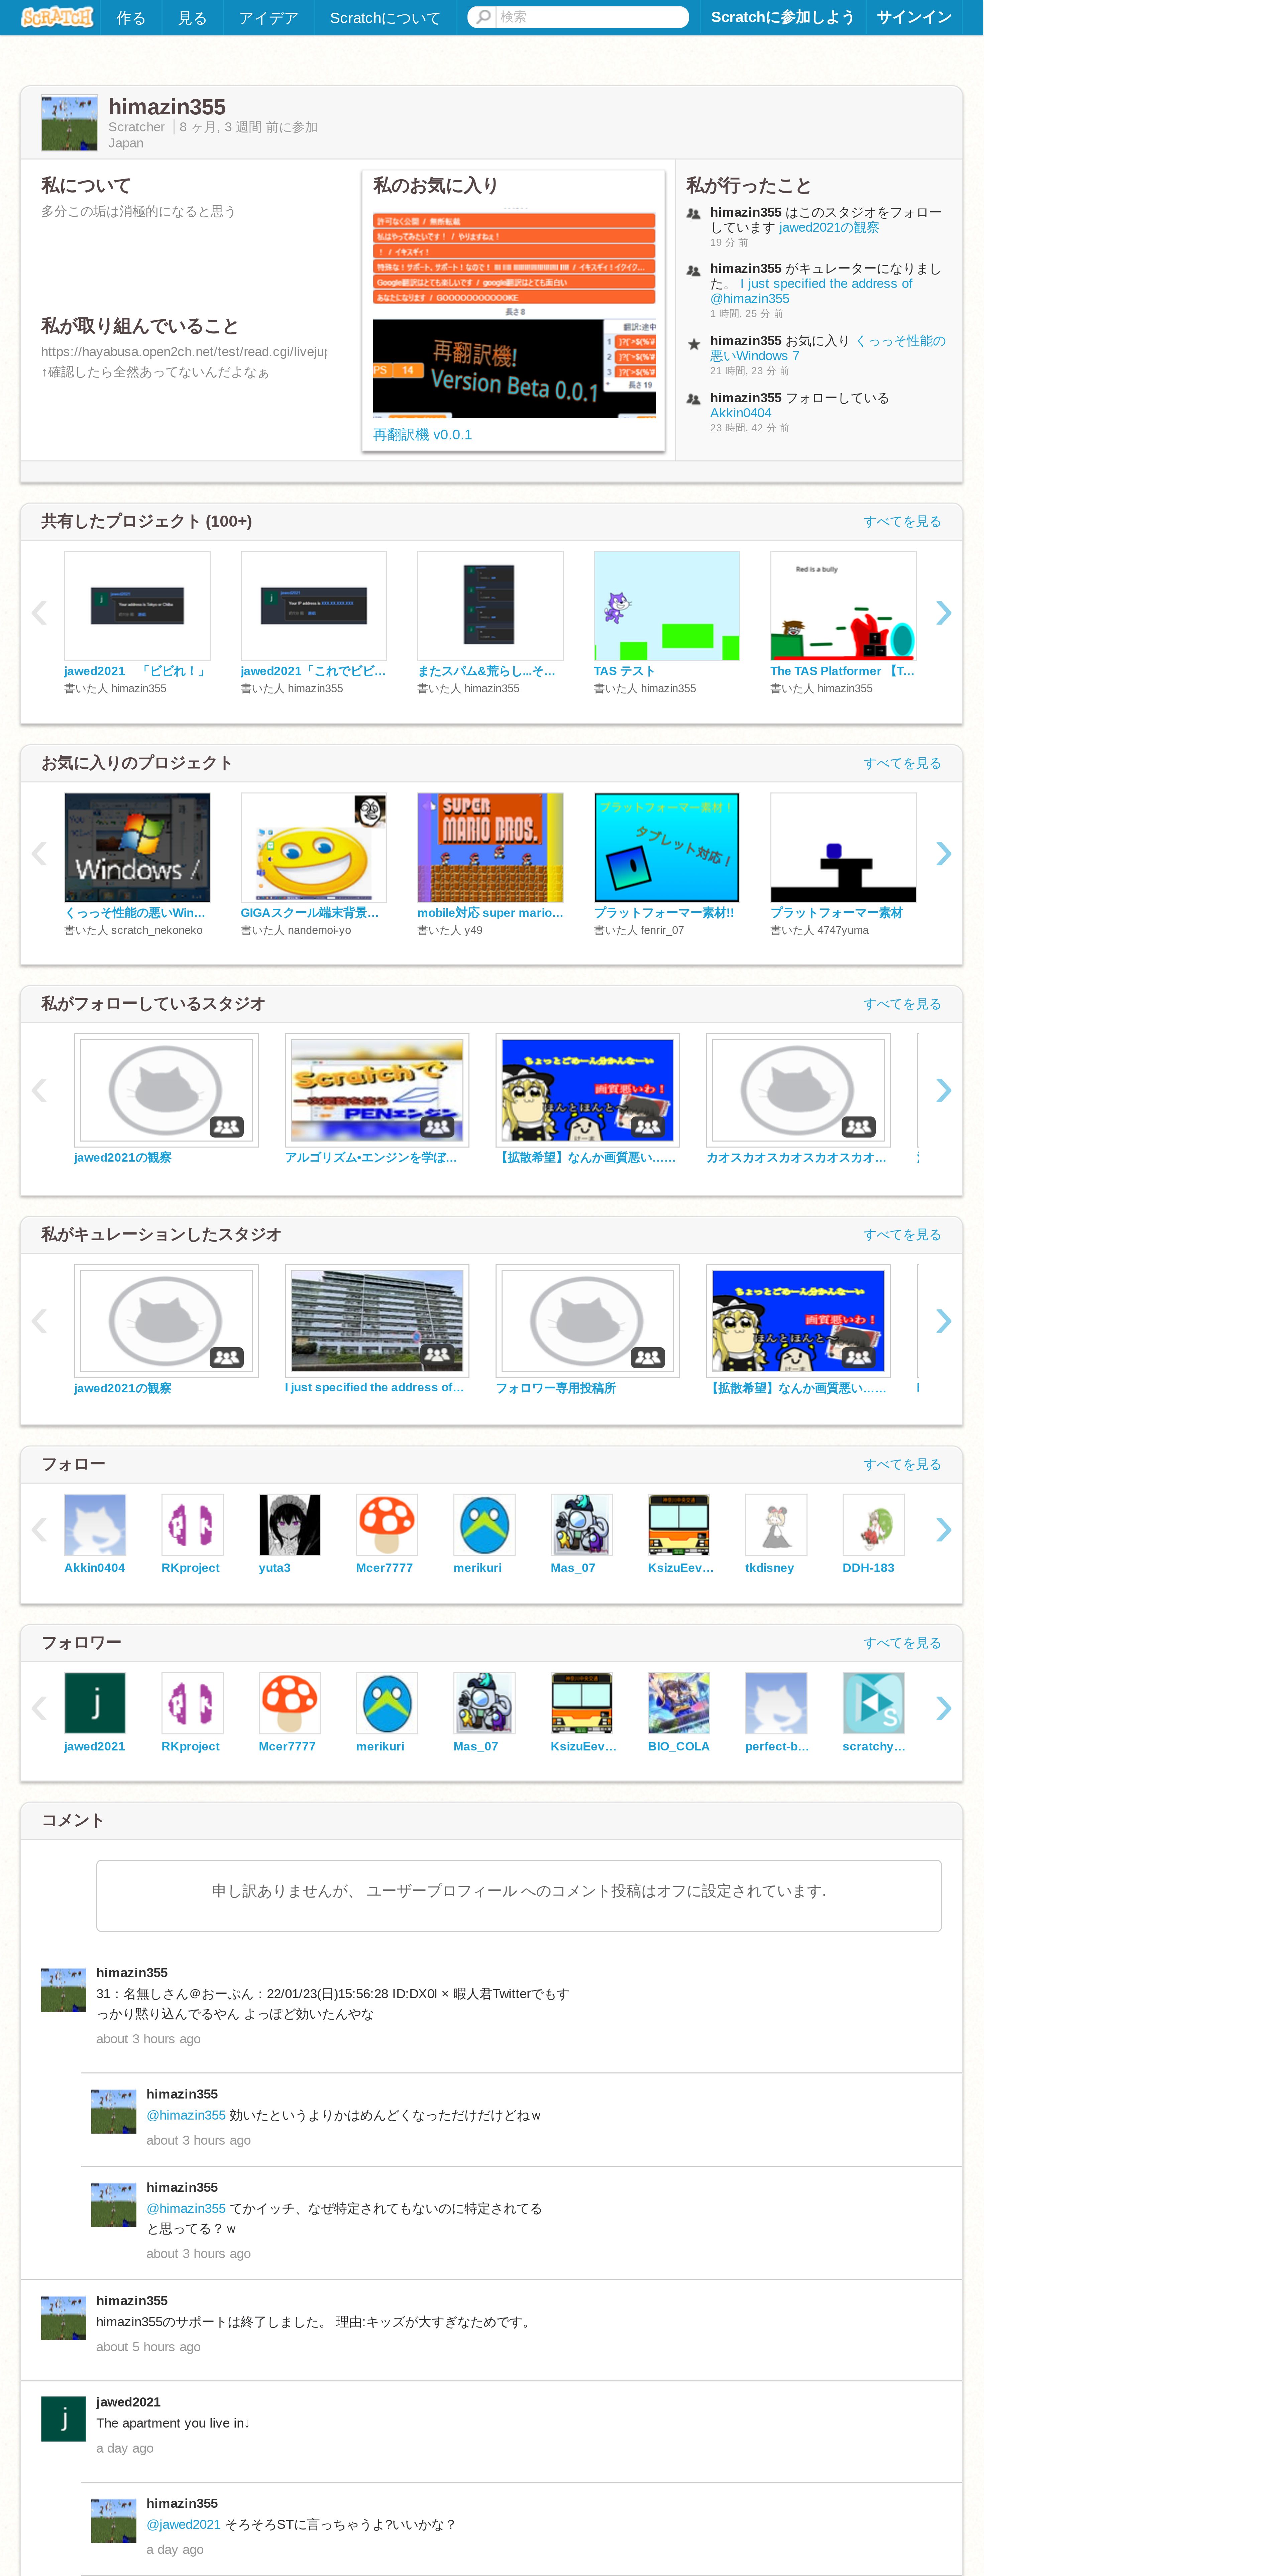
Task: Open GIGAスクール端末背景 project link
Action: coord(310,913)
